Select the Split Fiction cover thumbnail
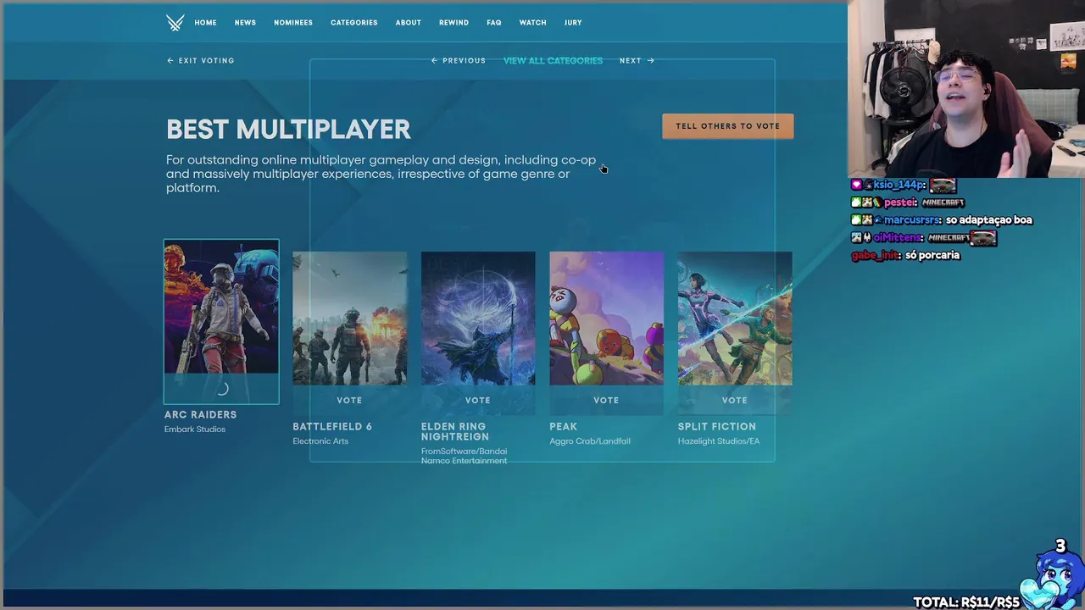This screenshot has height=610, width=1085. coord(735,319)
